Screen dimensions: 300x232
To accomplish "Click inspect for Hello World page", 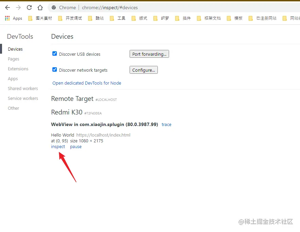I will (58, 147).
